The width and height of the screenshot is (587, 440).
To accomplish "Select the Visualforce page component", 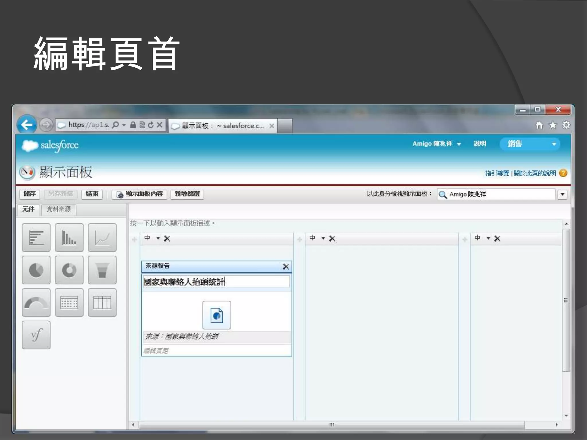I will (x=36, y=335).
